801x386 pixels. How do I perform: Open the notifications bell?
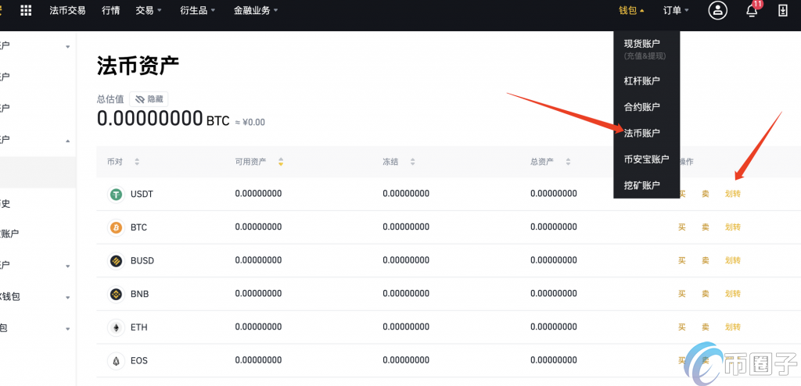pyautogui.click(x=752, y=10)
